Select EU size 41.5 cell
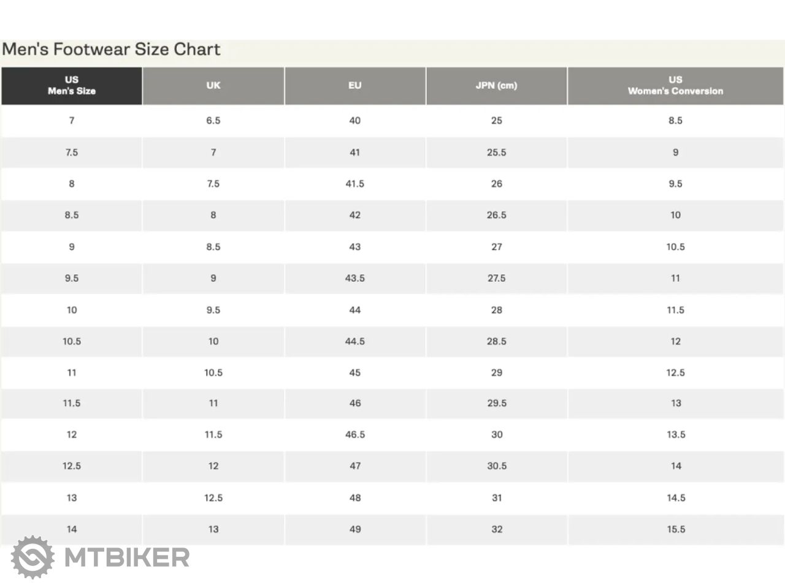This screenshot has width=785, height=588. point(355,184)
